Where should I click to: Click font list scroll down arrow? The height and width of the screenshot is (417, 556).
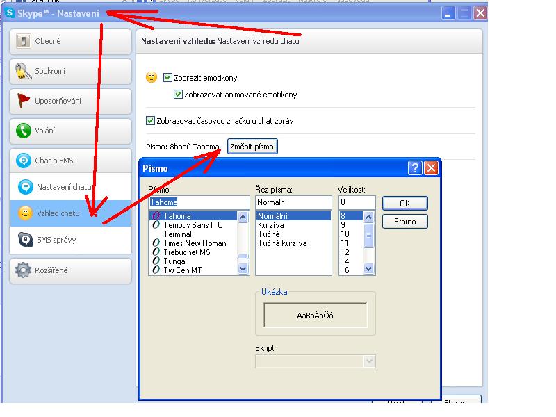coord(243,269)
